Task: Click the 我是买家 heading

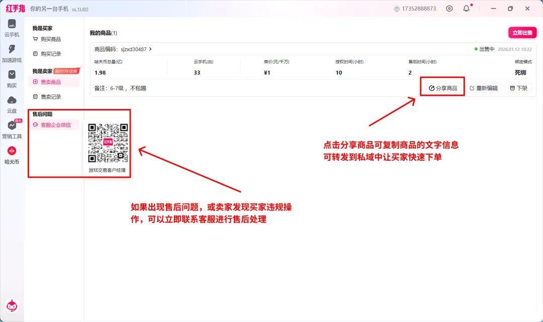Action: (x=43, y=28)
